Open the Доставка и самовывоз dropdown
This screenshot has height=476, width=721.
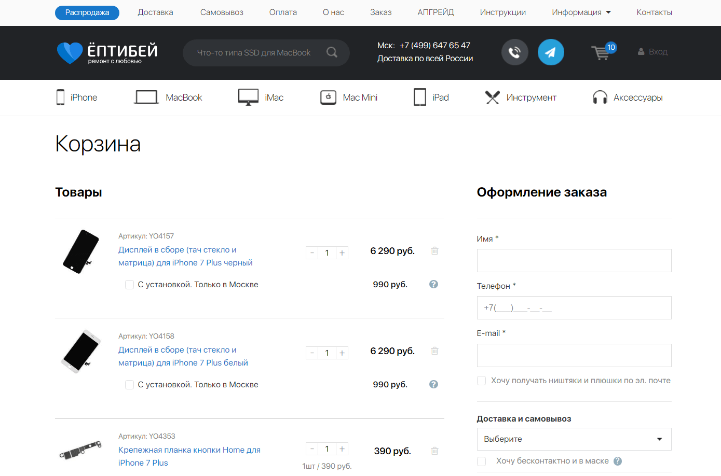574,439
